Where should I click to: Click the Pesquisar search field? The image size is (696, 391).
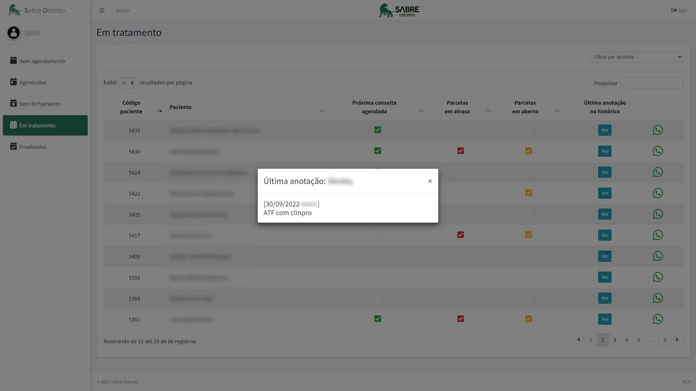click(x=651, y=83)
